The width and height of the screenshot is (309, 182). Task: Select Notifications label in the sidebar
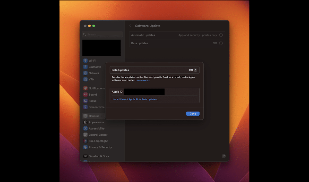click(x=97, y=88)
